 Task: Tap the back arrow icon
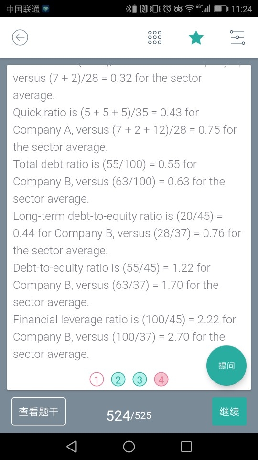20,37
